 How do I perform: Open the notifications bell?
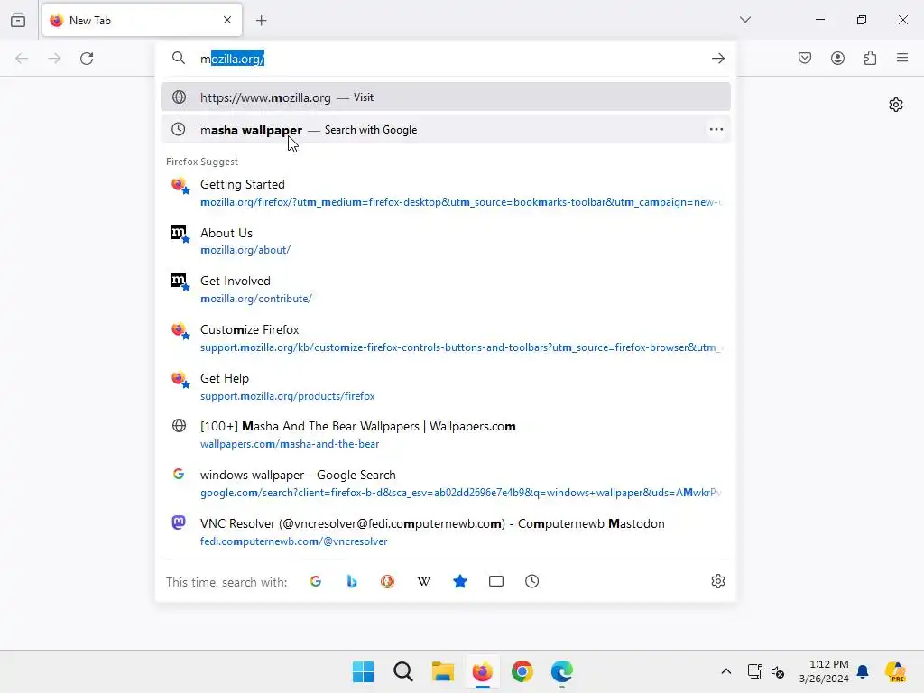863,671
